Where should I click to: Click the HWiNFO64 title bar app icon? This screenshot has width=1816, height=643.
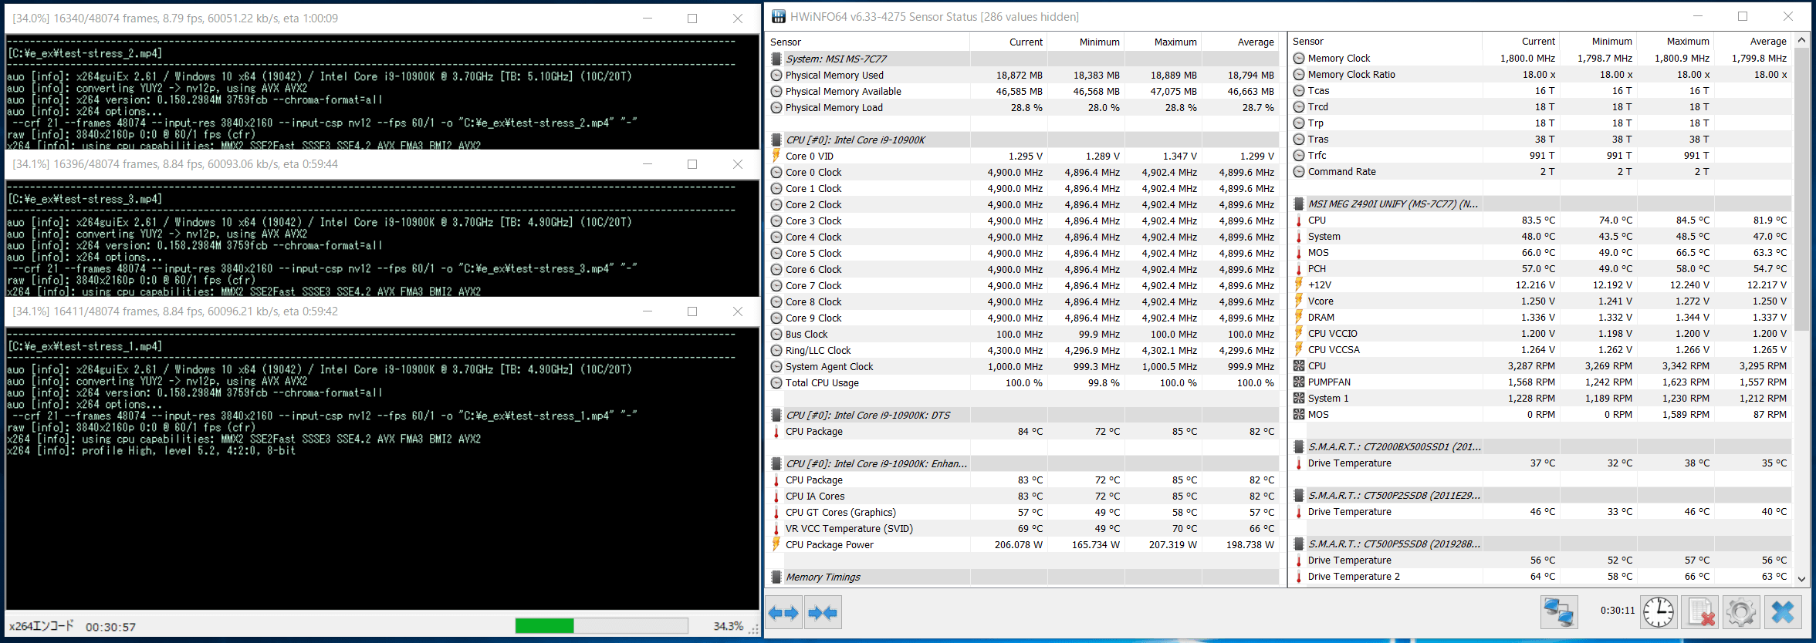(x=779, y=16)
